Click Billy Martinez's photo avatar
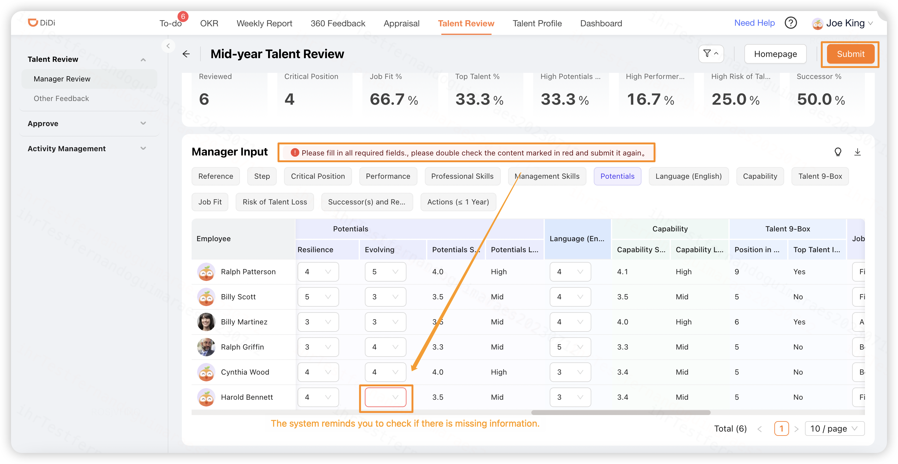 (206, 322)
